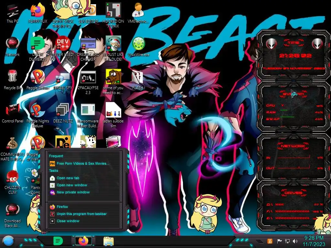
Task: Open the FLASH ! desktop icon
Action: 138,80
